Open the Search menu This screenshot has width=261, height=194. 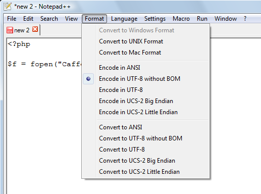[x=49, y=19]
